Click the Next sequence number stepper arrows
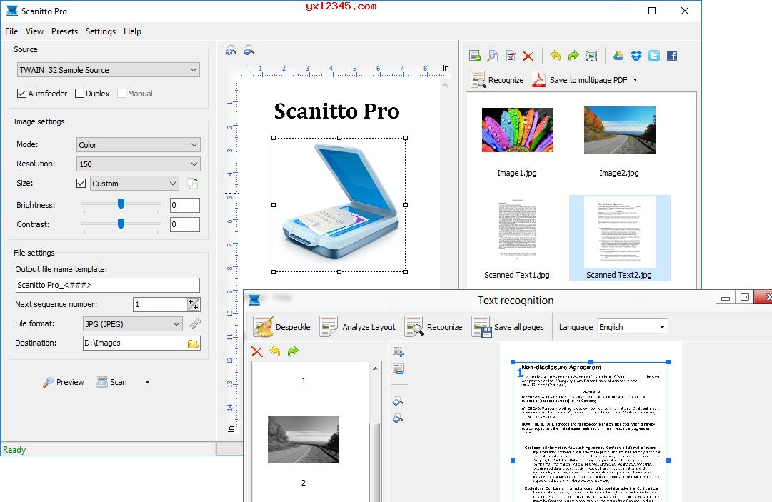Viewport: 772px width, 502px height. pyautogui.click(x=194, y=304)
